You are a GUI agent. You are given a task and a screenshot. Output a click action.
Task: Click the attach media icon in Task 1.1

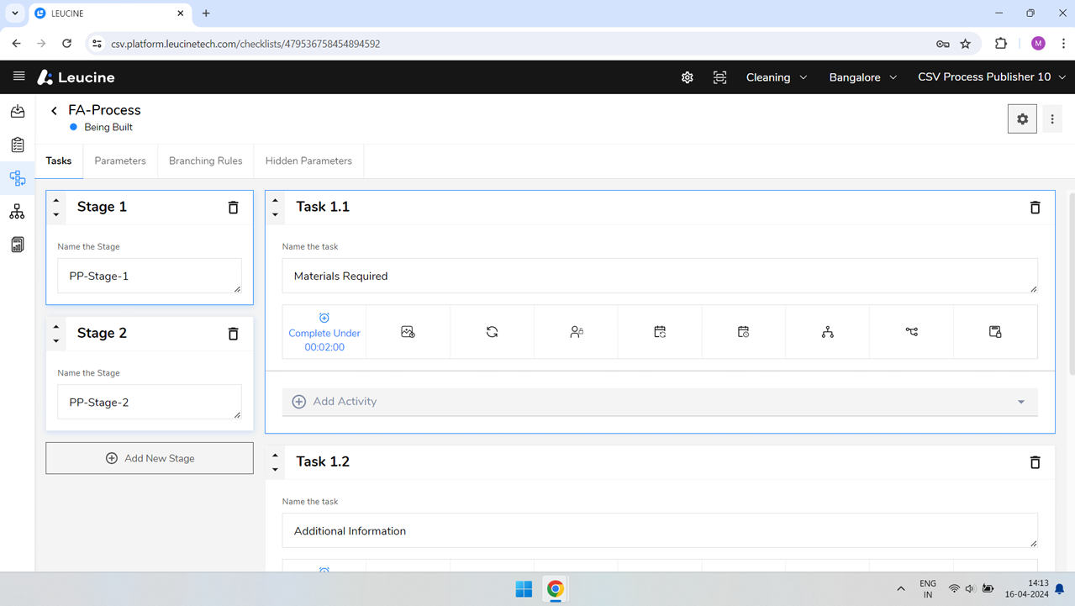pos(408,332)
